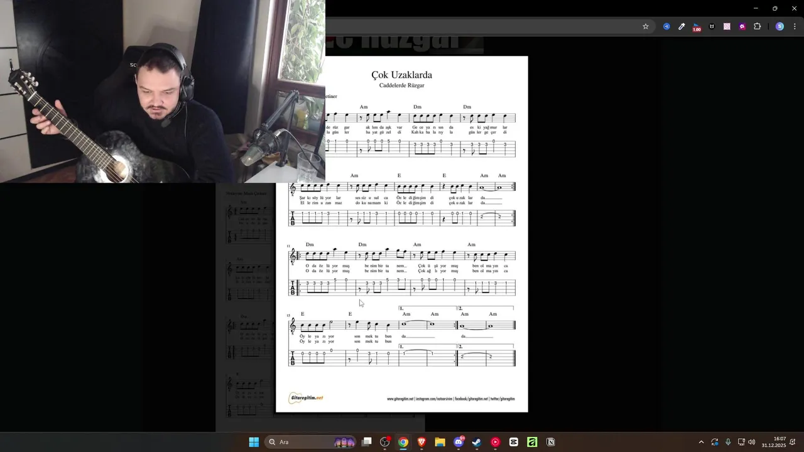Open Notion from the taskbar
This screenshot has height=452, width=804.
point(550,442)
